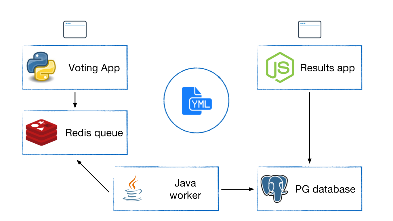Select the "Results app" text label

pos(327,68)
